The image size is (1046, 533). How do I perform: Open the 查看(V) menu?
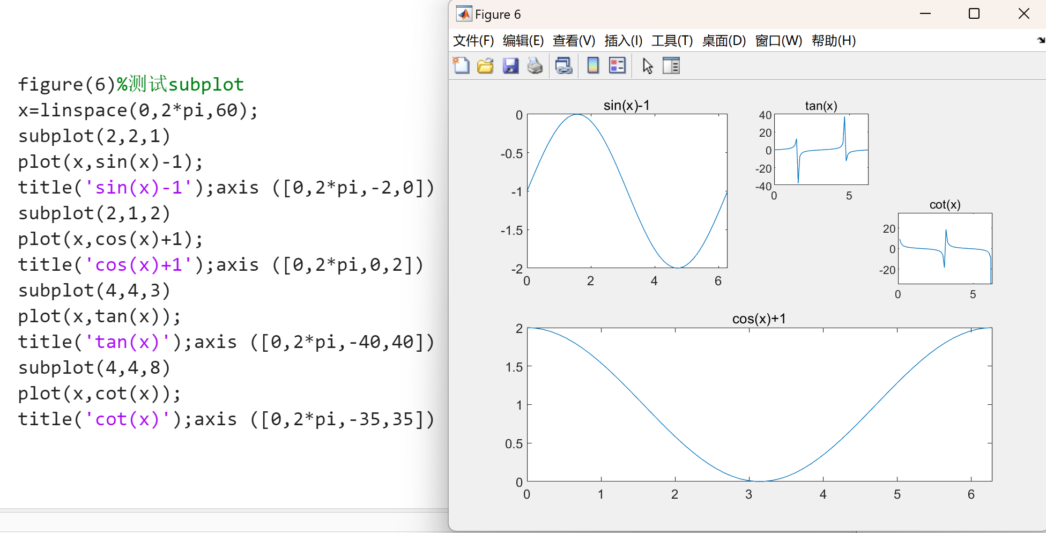coord(574,41)
